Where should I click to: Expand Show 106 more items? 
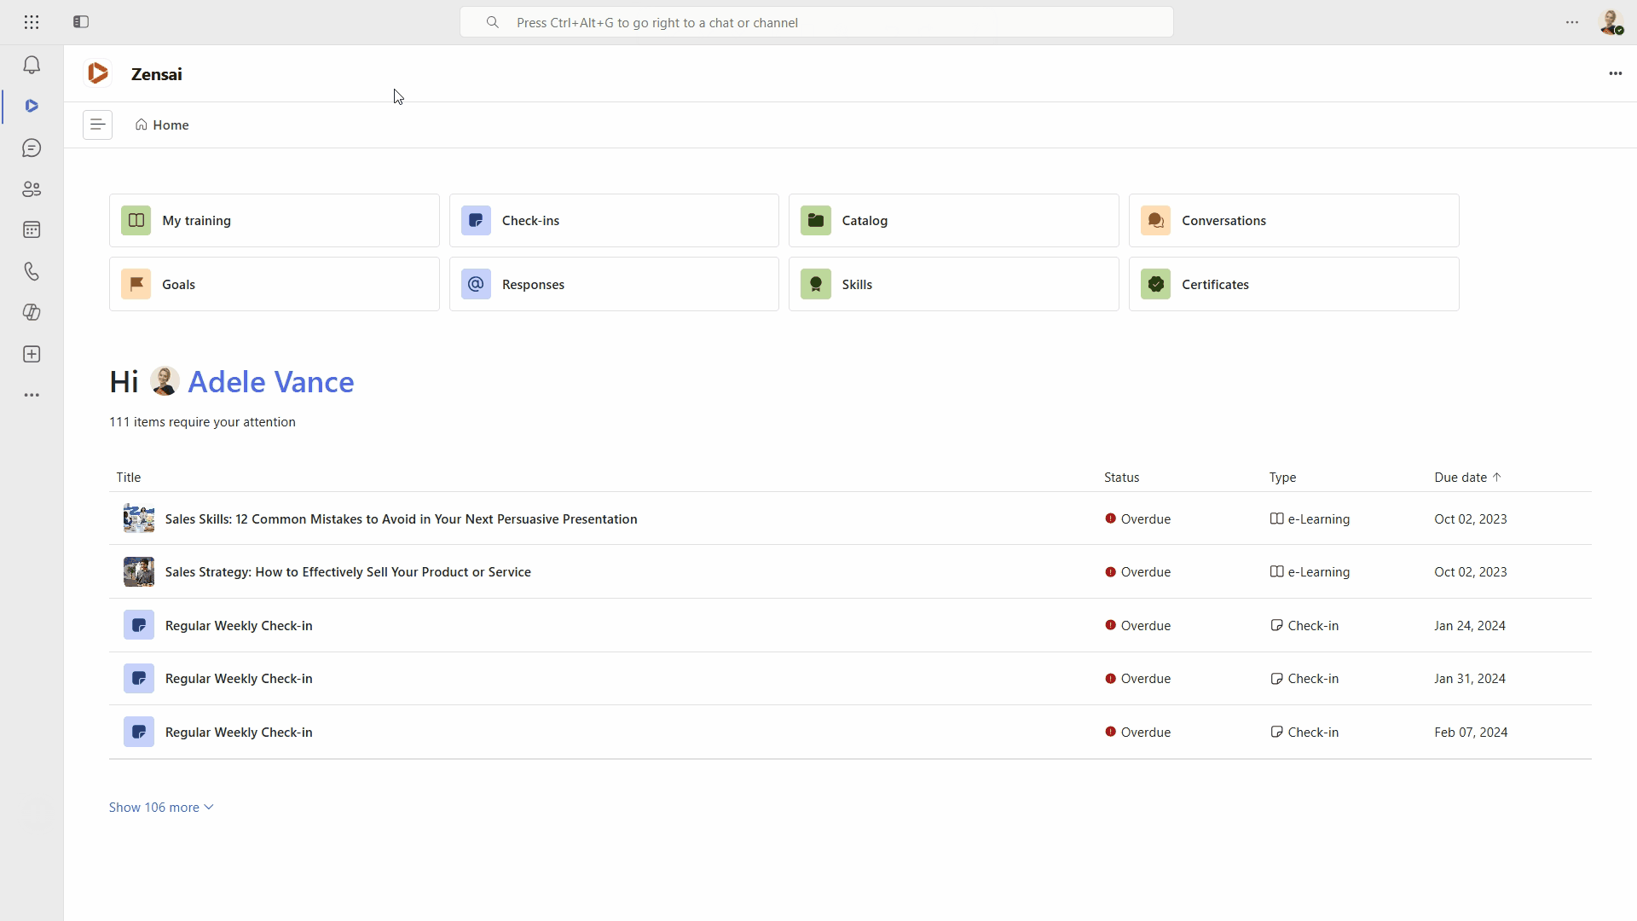click(161, 808)
